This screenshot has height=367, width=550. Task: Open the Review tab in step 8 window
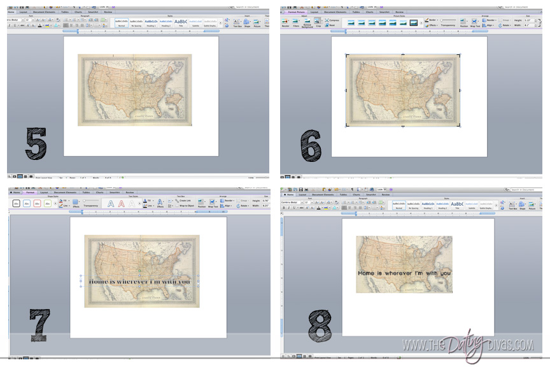click(x=386, y=194)
